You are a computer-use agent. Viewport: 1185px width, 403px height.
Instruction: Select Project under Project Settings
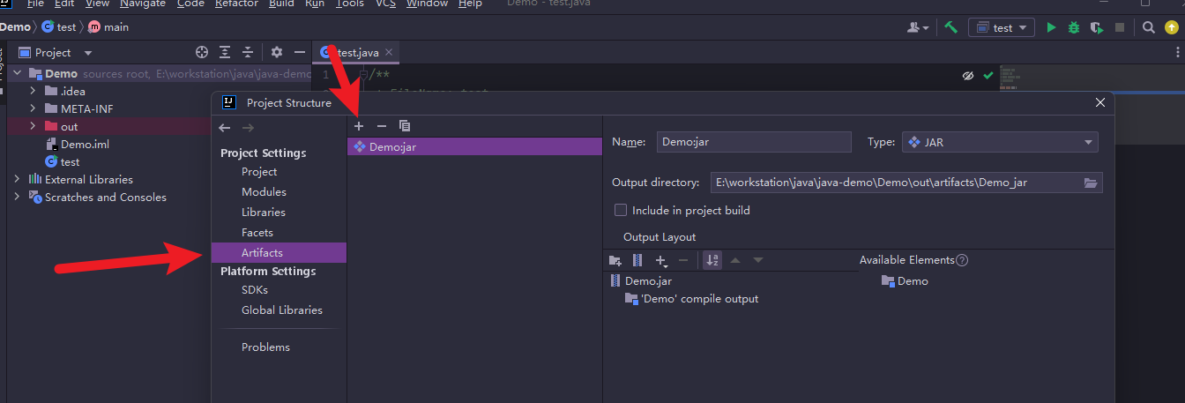[x=259, y=172]
